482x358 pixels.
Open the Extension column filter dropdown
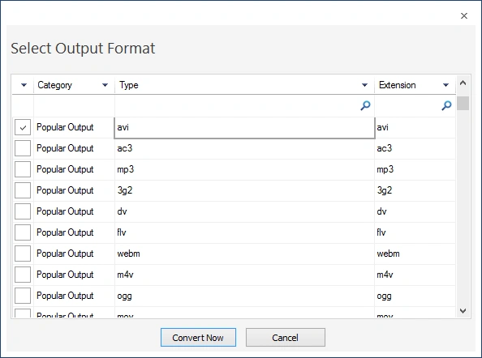tap(445, 85)
